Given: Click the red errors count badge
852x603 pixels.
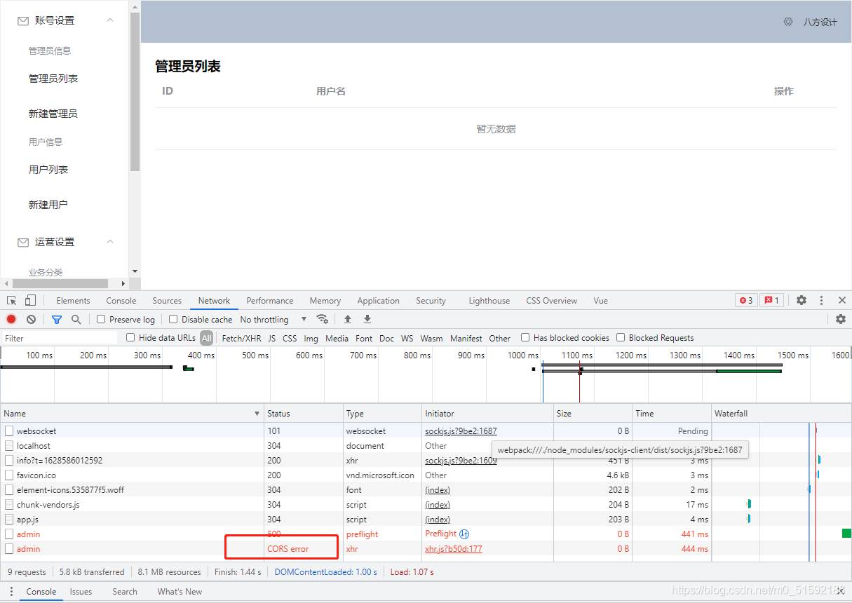Looking at the screenshot, I should 746,300.
